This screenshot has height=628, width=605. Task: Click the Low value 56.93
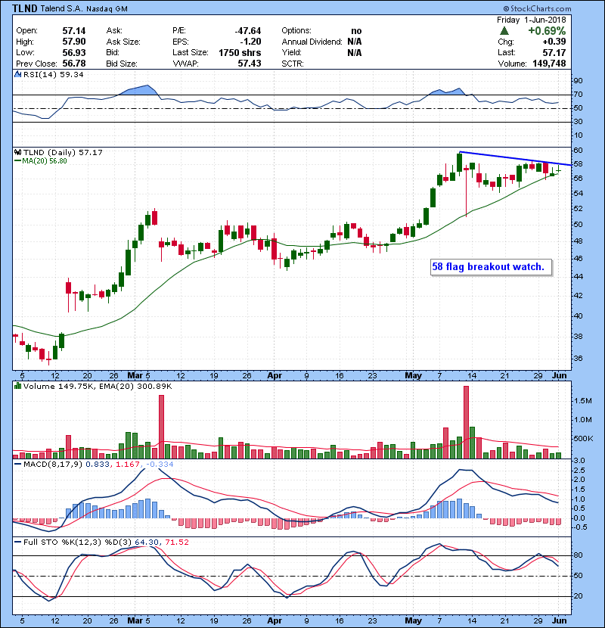click(73, 52)
